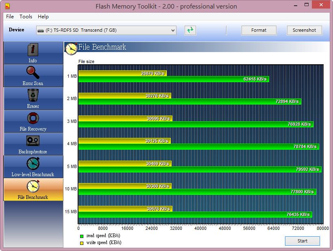Expand the Device drive dropdown
Viewport: 333px width, 251px height.
point(173,31)
